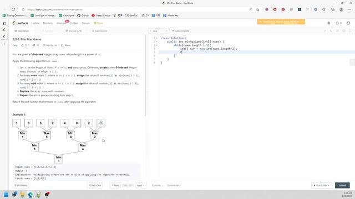Open the Java language dropdown

159,31
